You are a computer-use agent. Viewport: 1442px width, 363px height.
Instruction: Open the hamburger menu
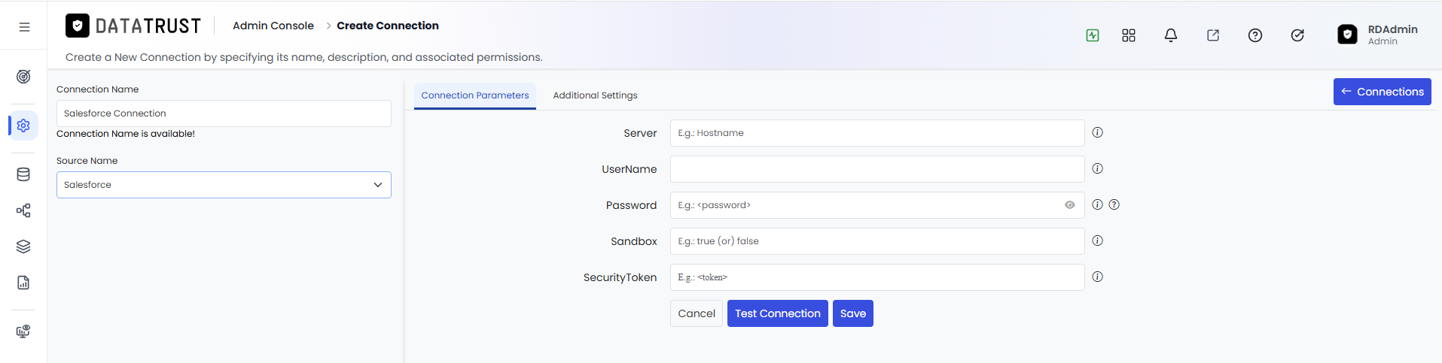[24, 27]
